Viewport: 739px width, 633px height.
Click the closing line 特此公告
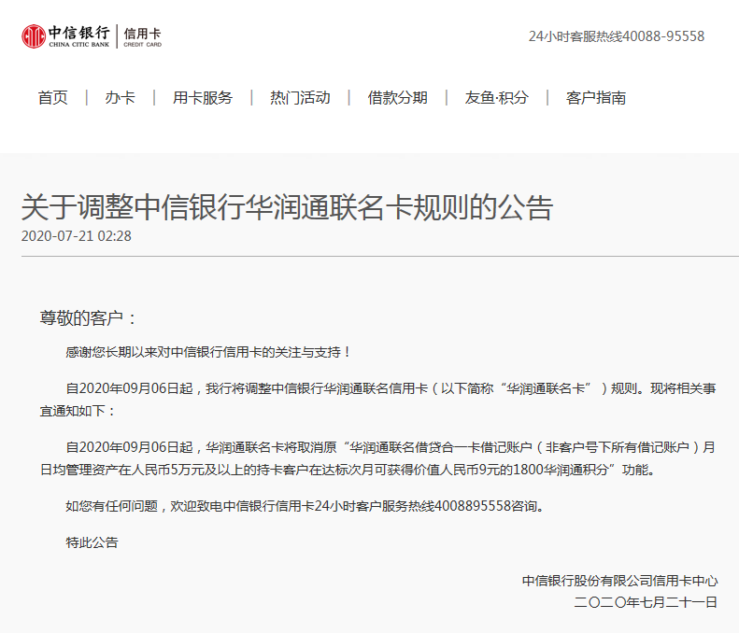[x=92, y=542]
